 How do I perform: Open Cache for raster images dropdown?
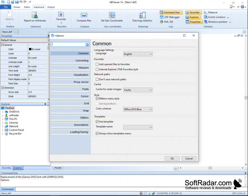click(x=138, y=90)
